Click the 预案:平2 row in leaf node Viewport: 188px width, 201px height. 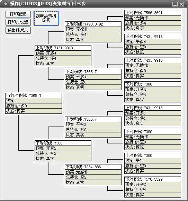click(x=153, y=161)
